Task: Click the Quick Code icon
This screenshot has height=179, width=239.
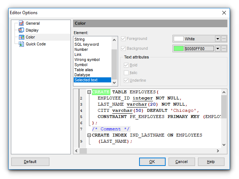Action: click(x=21, y=44)
